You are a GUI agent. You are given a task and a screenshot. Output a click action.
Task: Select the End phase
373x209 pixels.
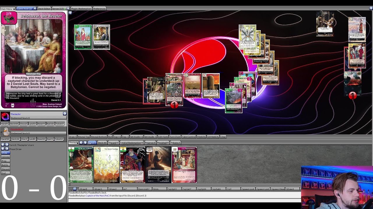click(5, 173)
